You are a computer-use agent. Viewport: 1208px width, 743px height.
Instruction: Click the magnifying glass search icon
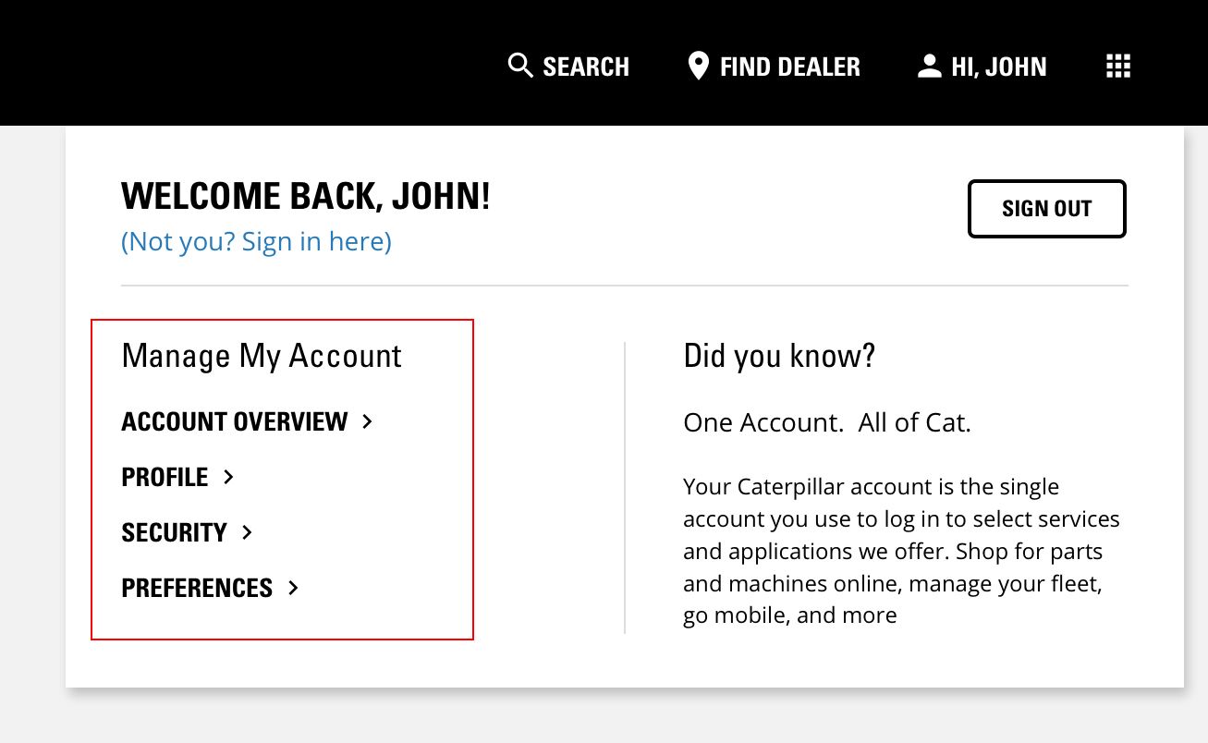tap(520, 67)
